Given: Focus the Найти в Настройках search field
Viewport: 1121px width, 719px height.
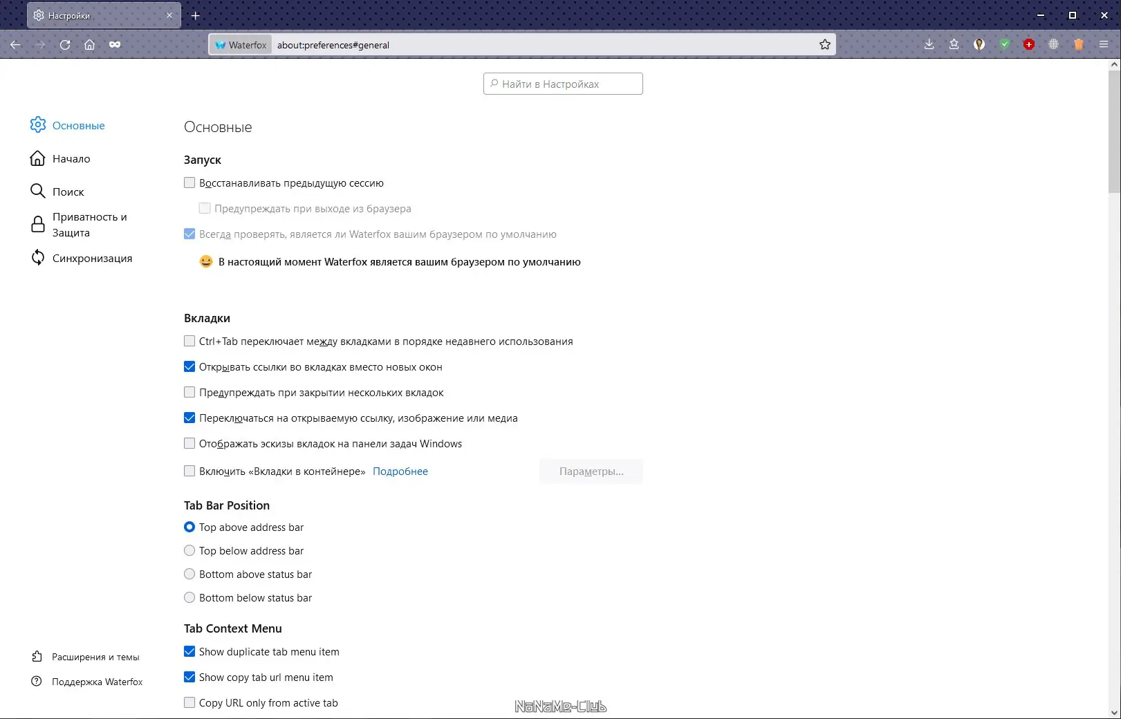Looking at the screenshot, I should point(563,84).
